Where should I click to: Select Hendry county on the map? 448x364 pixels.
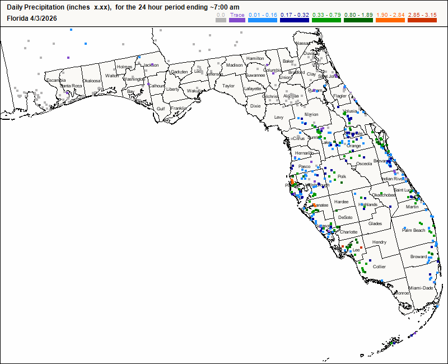(379, 242)
